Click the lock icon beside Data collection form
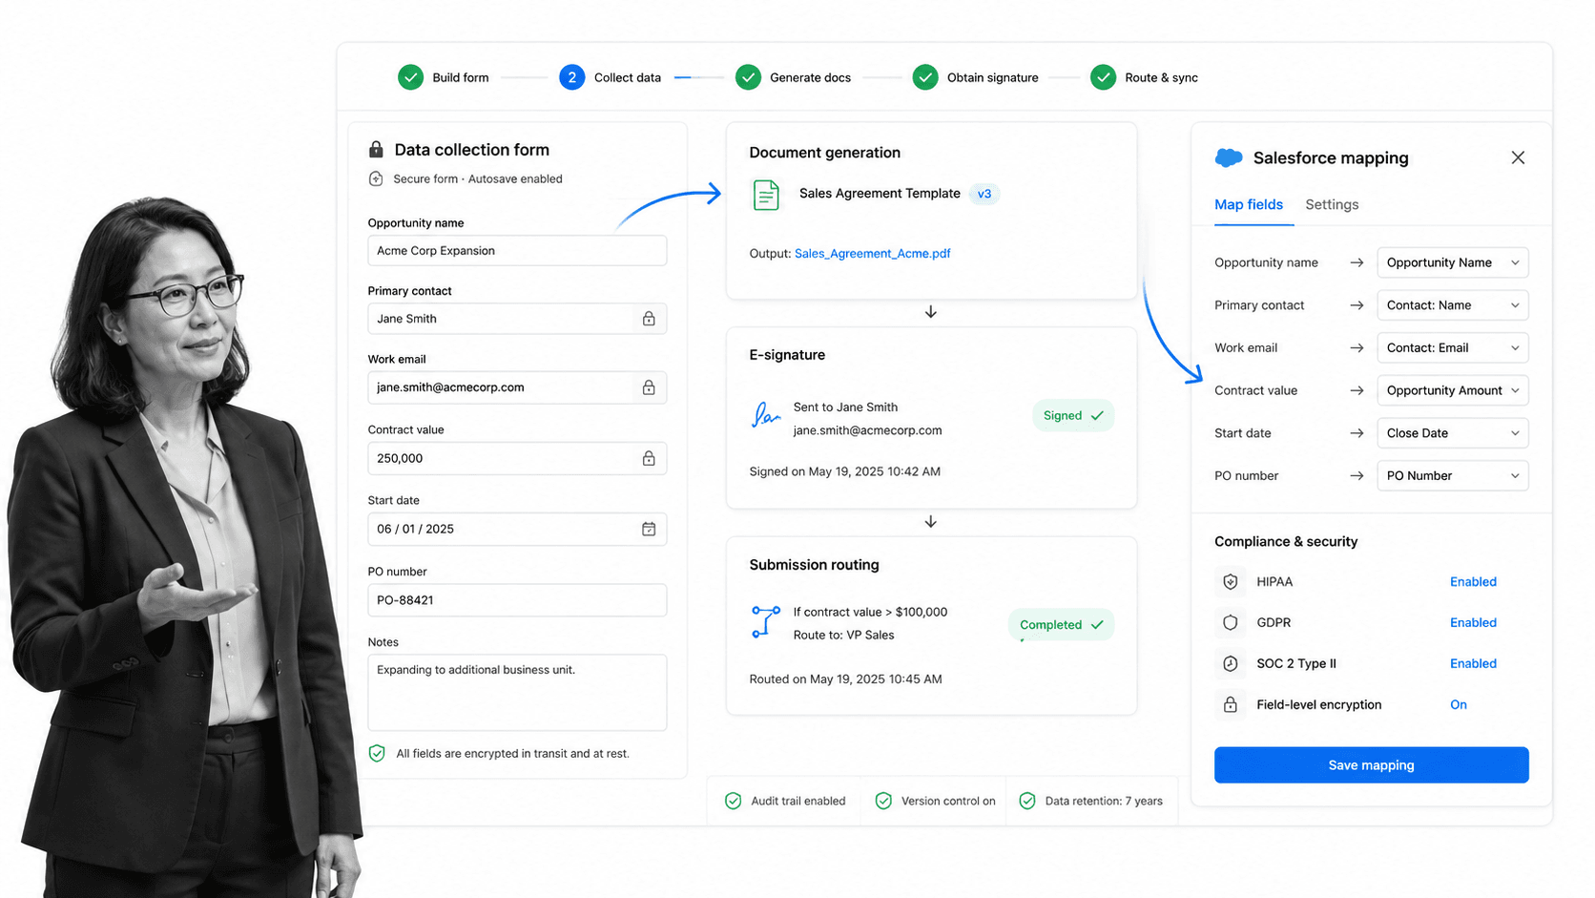Image resolution: width=1595 pixels, height=898 pixels. coord(376,149)
